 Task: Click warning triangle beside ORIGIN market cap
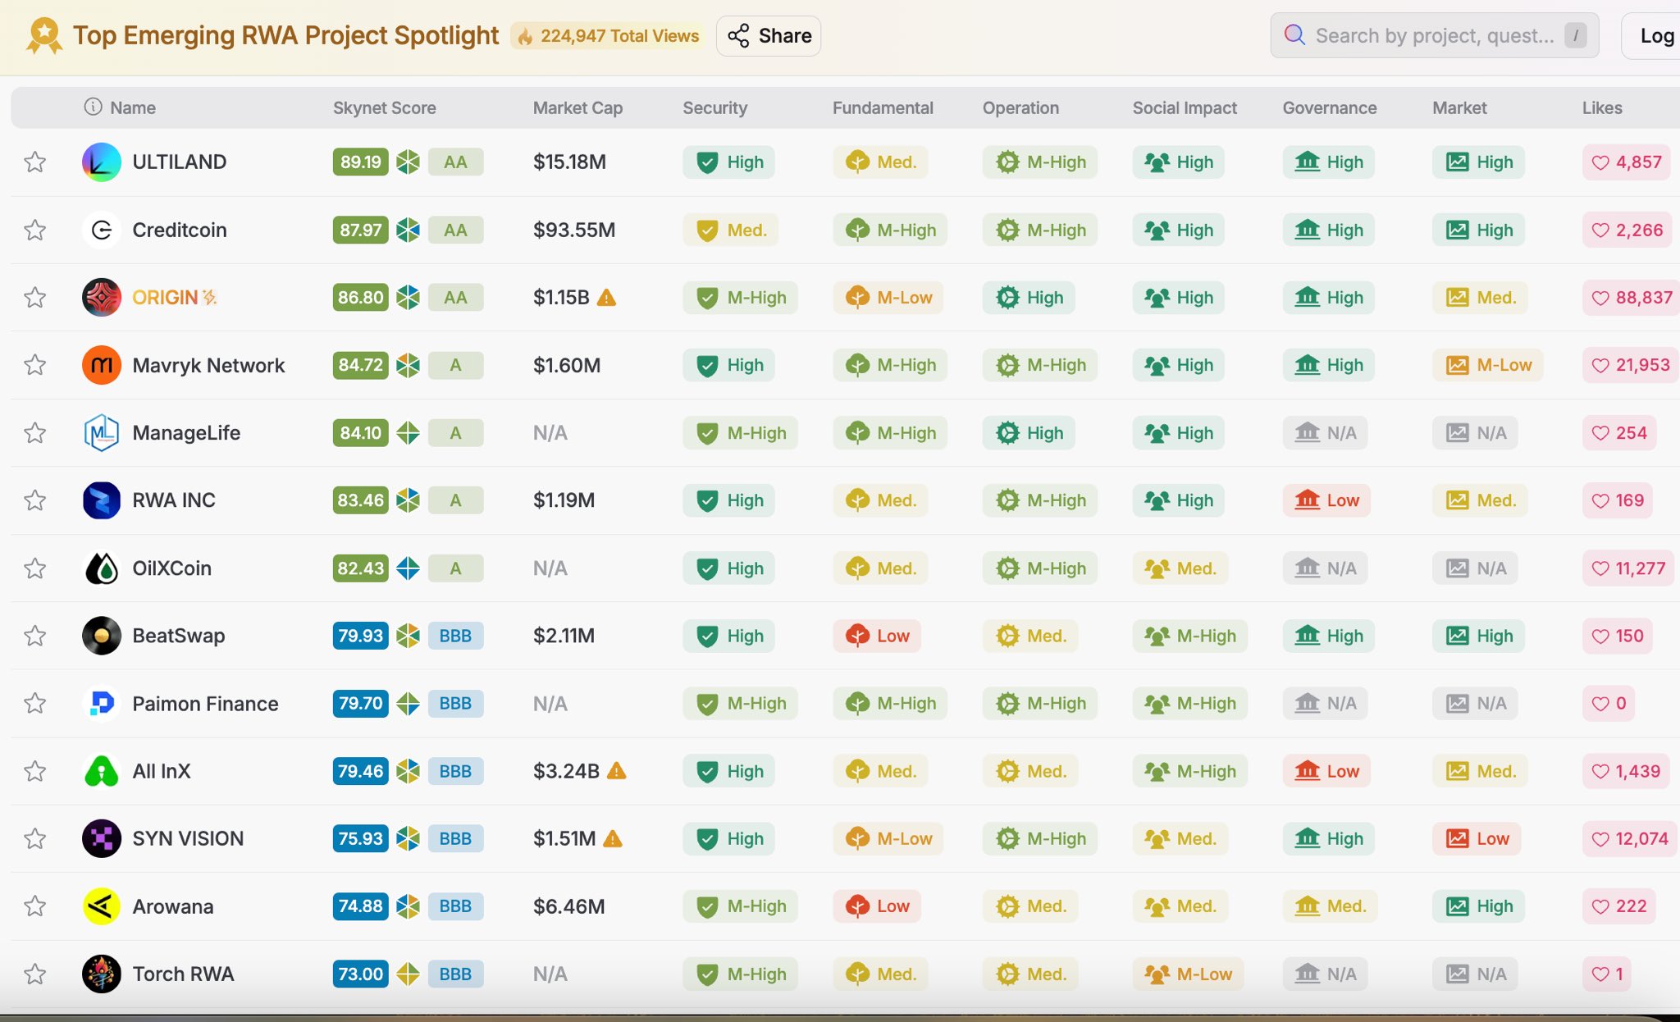coord(606,298)
